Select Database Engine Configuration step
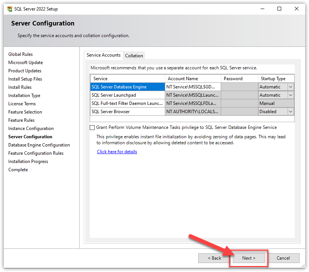This screenshot has width=309, height=272. pyautogui.click(x=39, y=145)
